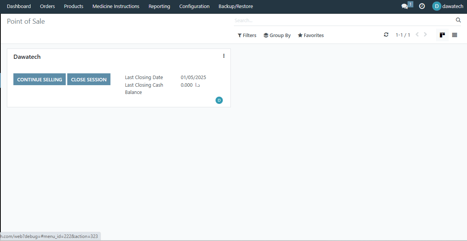This screenshot has width=467, height=241.
Task: Open the Reporting menu
Action: (x=159, y=6)
